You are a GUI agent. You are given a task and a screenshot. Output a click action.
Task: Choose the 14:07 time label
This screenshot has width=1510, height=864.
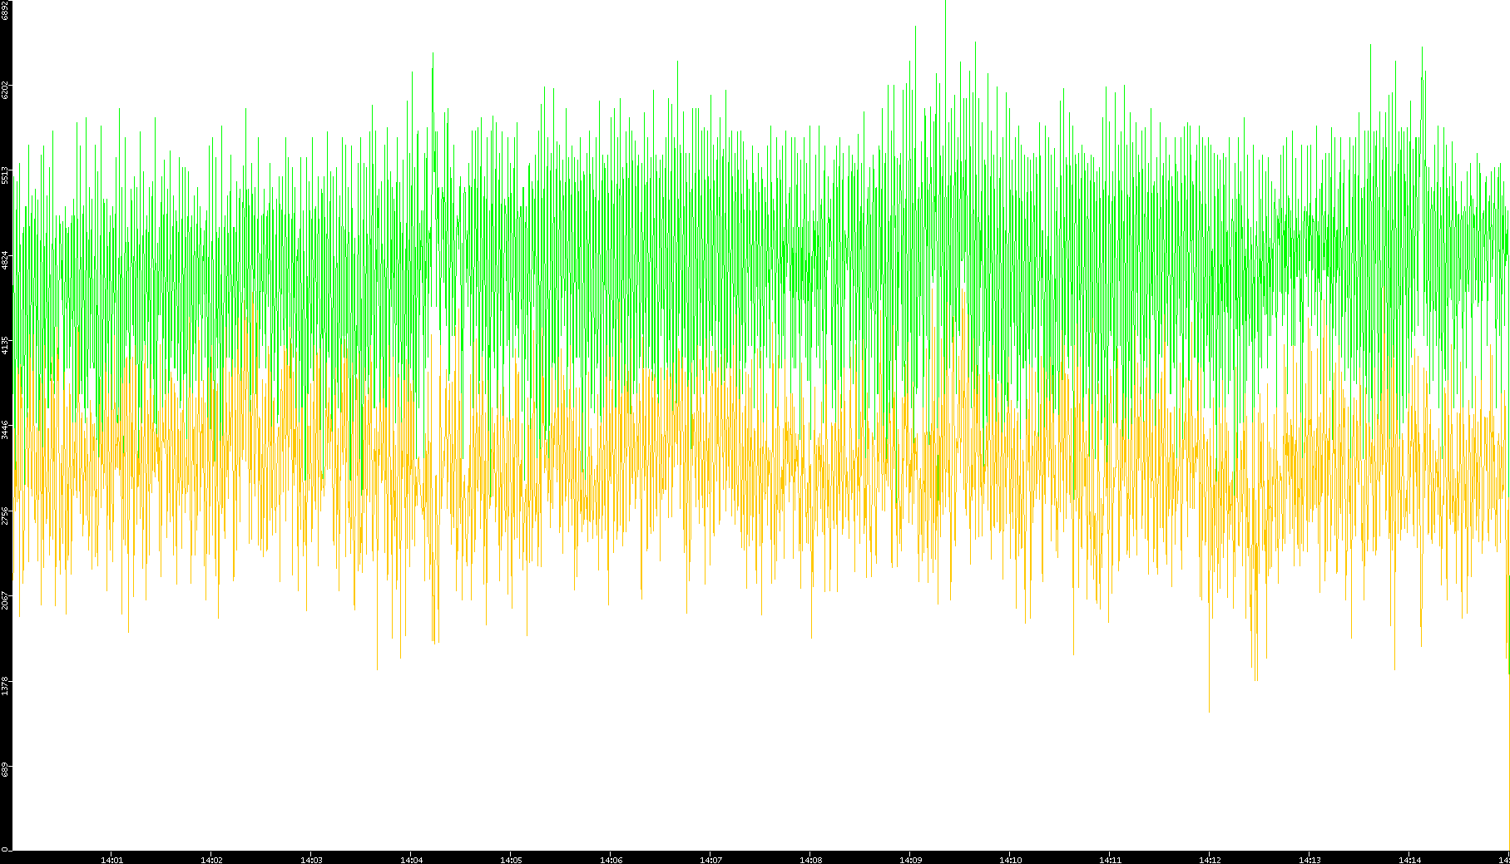[710, 860]
